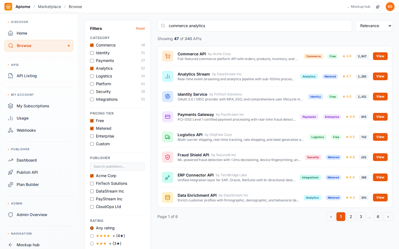The width and height of the screenshot is (399, 249).
Task: Open My Subscriptions in sidebar
Action: [x=39, y=106]
